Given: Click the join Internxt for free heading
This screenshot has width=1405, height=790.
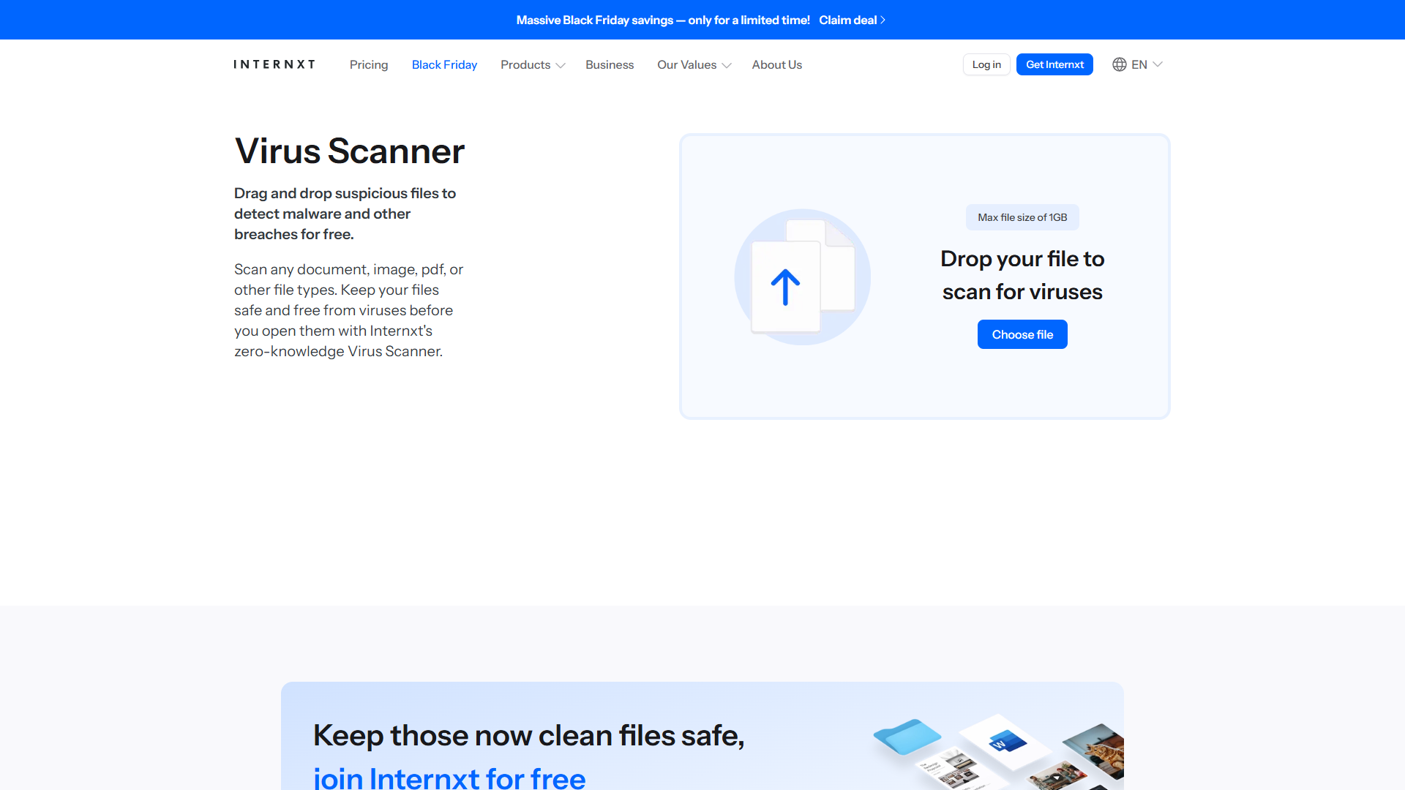Looking at the screenshot, I should tap(449, 777).
